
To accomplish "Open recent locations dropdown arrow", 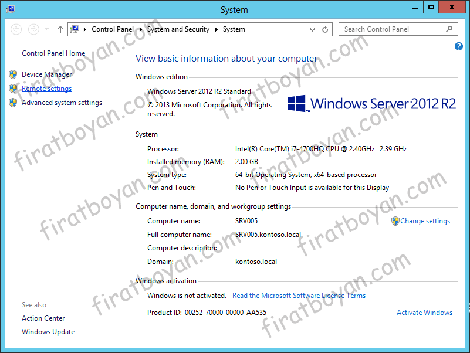I will [47, 29].
